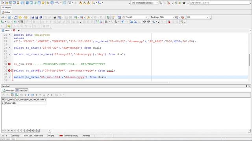The width and height of the screenshot is (252, 141).
Task: Click the TO_DATE column header in grid
Action: (25, 99)
